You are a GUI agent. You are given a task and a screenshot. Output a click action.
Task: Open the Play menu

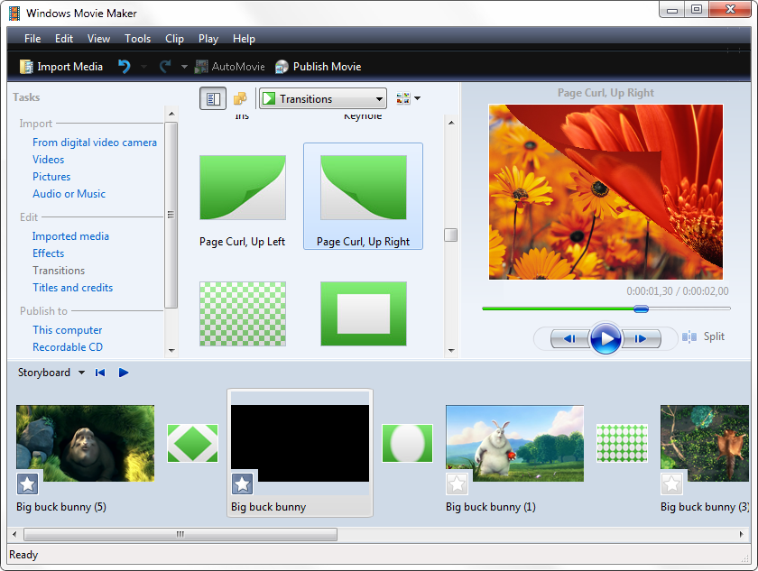coord(208,39)
